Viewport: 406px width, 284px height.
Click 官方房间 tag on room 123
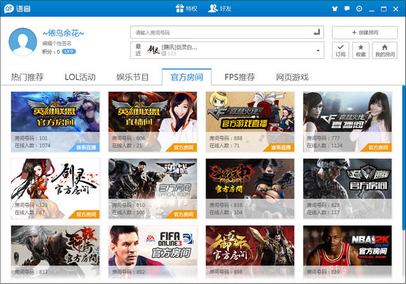point(86,214)
